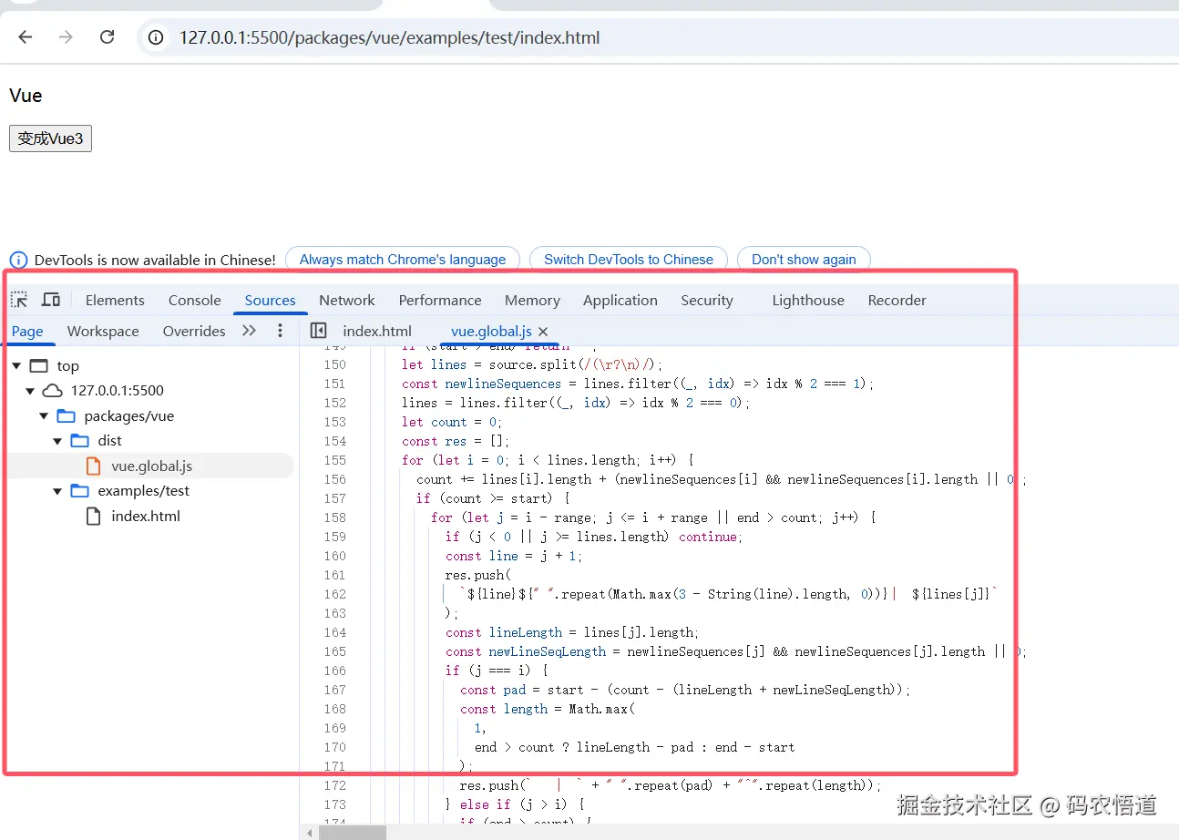1179x840 pixels.
Task: Click the top frame window icon
Action: 38,366
